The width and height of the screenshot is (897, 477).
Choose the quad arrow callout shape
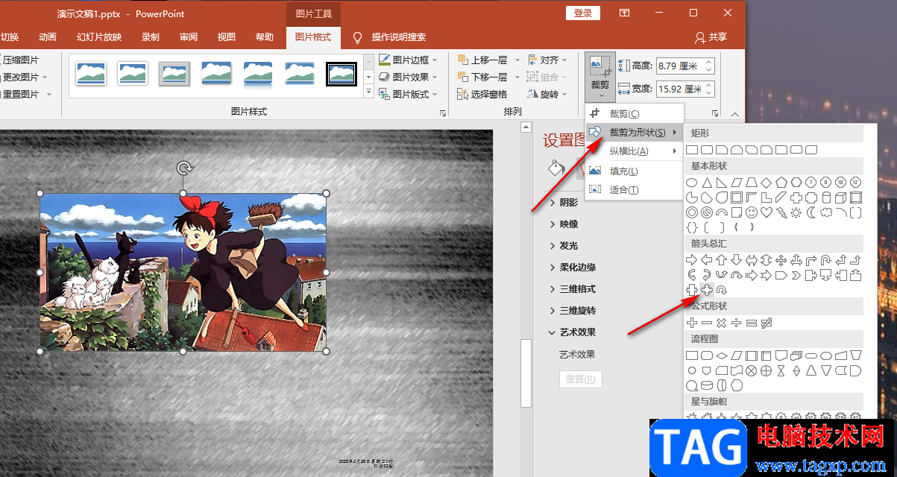(x=707, y=290)
